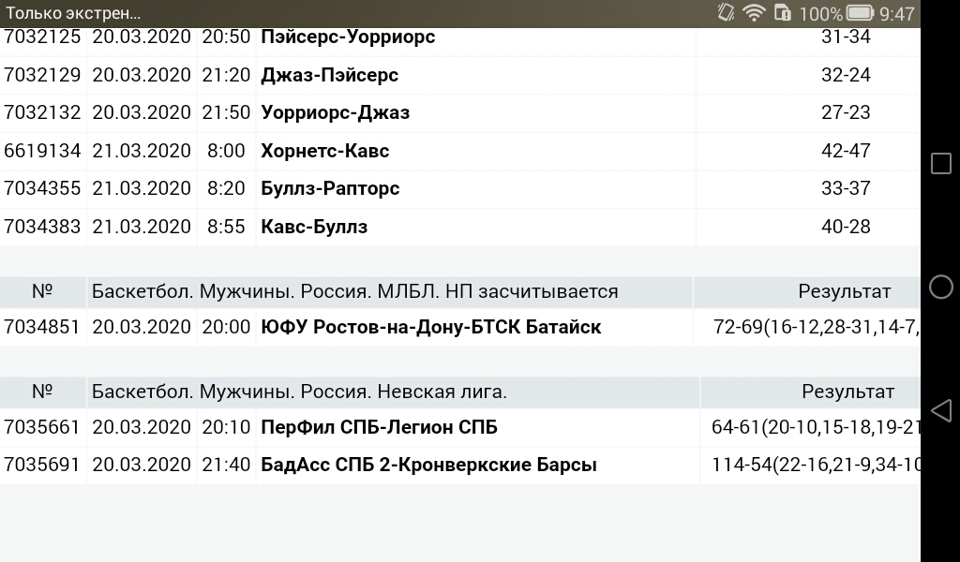Tap the vibrate mode status icon

tap(726, 13)
